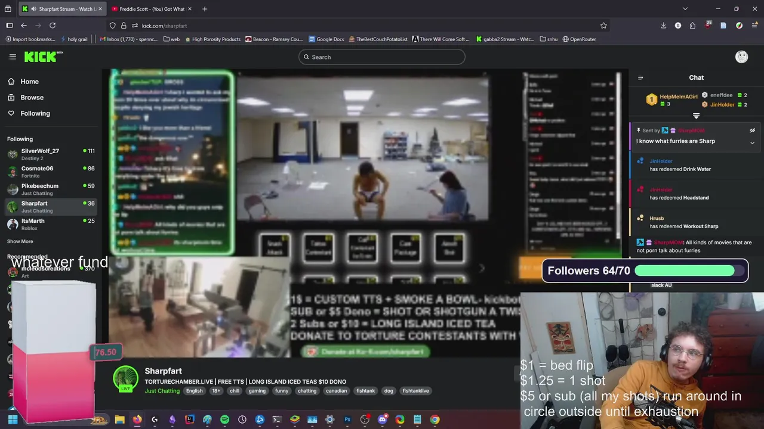This screenshot has height=429, width=764.
Task: Select the fishtanklive tag
Action: point(415,391)
